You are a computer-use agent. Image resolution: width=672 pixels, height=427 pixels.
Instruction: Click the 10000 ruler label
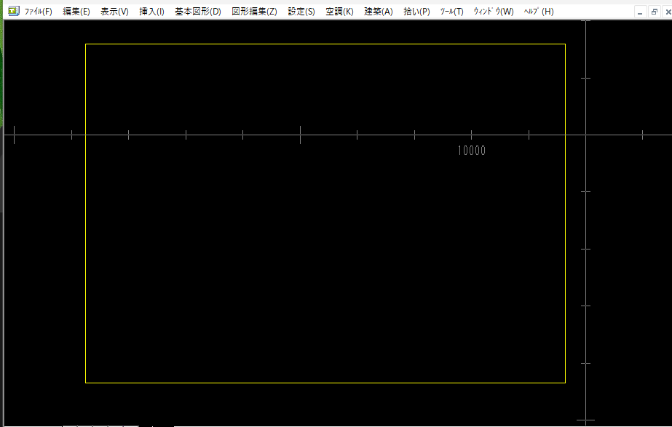[471, 151]
